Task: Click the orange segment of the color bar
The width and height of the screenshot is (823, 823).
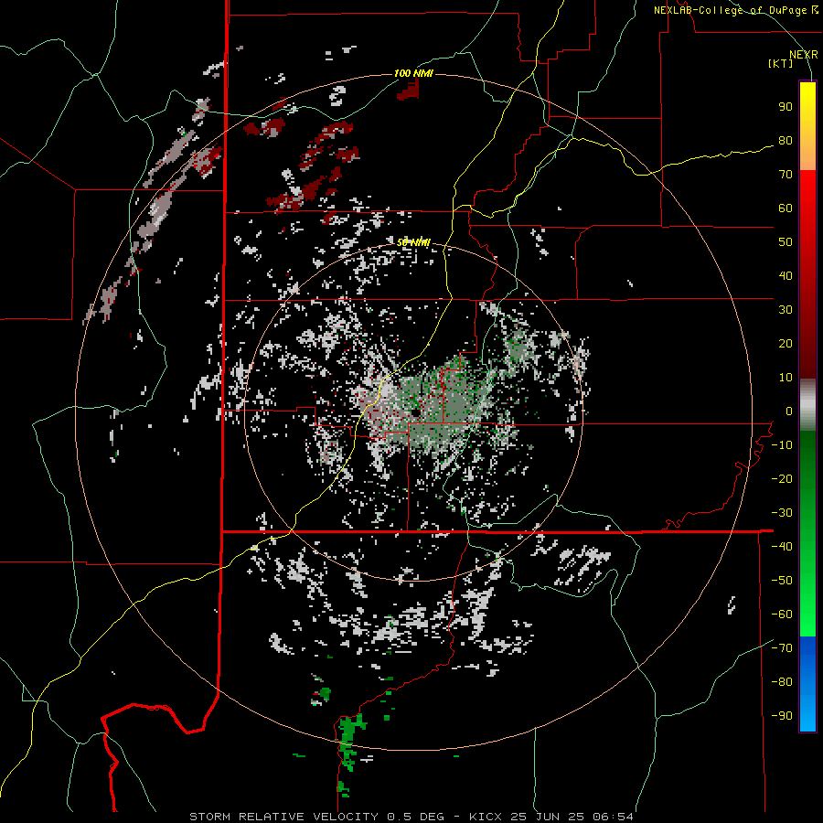Action: pos(807,155)
